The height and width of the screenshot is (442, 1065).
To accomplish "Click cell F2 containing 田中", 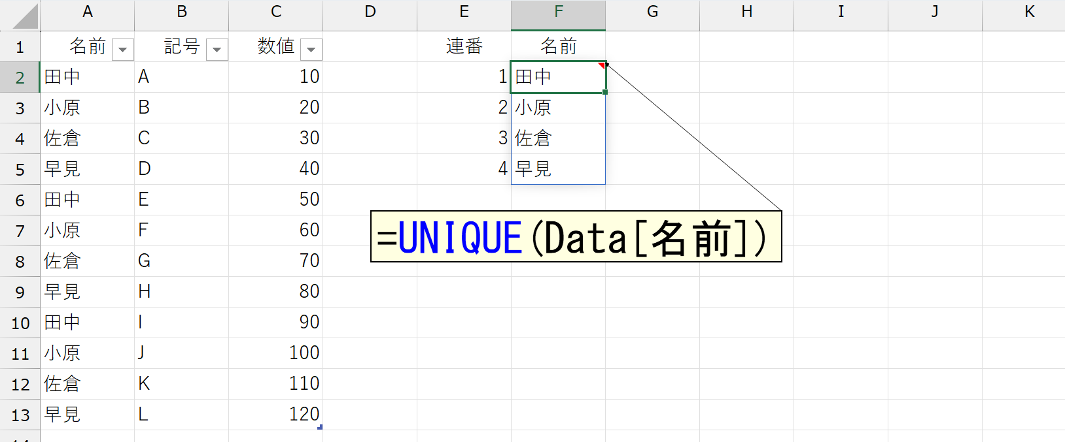I will pos(559,77).
